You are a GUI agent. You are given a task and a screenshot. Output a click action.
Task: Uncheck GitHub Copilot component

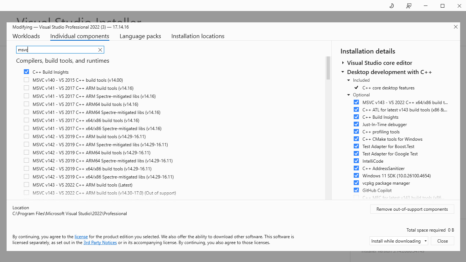pos(356,190)
